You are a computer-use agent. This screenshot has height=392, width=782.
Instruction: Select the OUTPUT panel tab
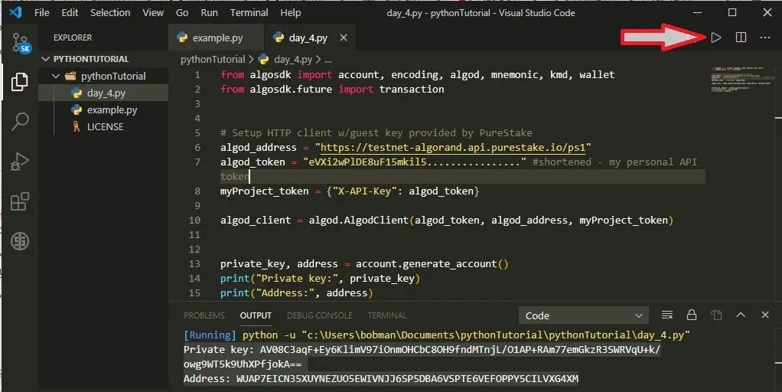(x=256, y=315)
